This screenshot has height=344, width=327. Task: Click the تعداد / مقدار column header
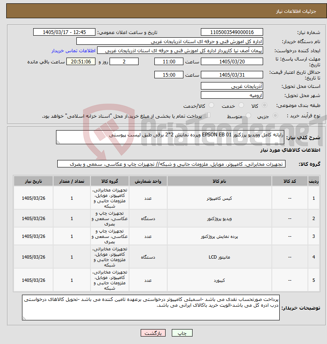pyautogui.click(x=72, y=181)
